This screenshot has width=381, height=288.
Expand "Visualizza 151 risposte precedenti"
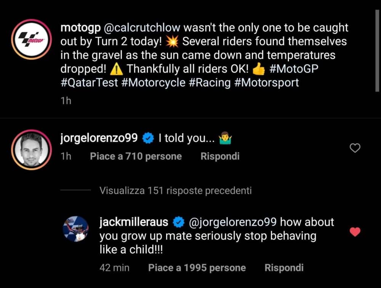click(x=175, y=191)
